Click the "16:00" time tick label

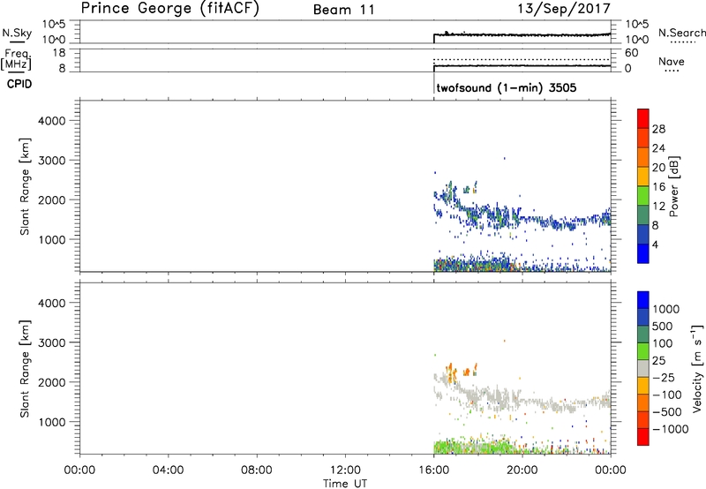tap(433, 470)
